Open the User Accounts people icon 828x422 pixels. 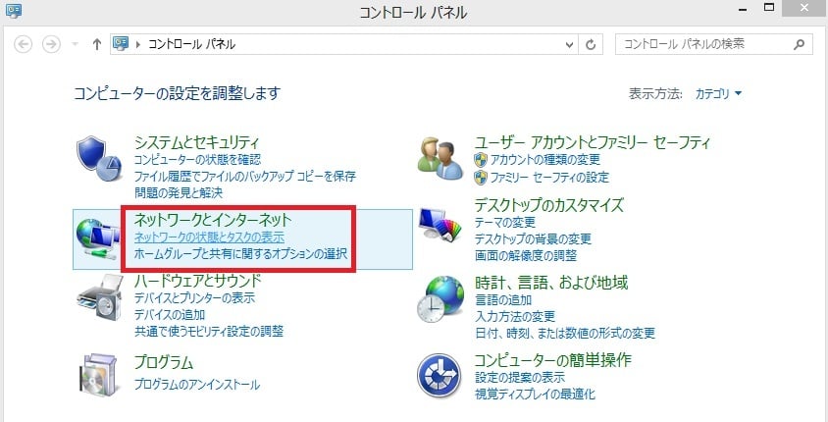point(440,157)
